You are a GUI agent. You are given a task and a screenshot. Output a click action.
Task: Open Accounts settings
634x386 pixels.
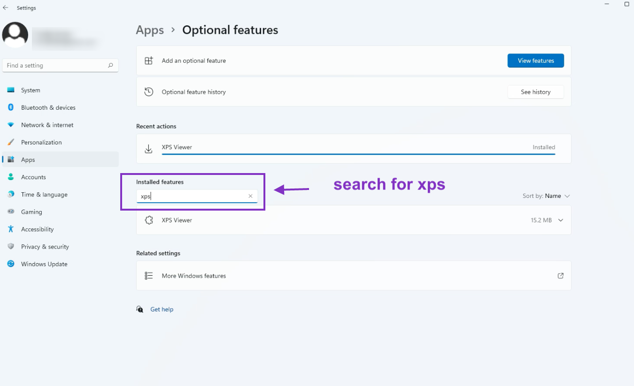(60, 177)
